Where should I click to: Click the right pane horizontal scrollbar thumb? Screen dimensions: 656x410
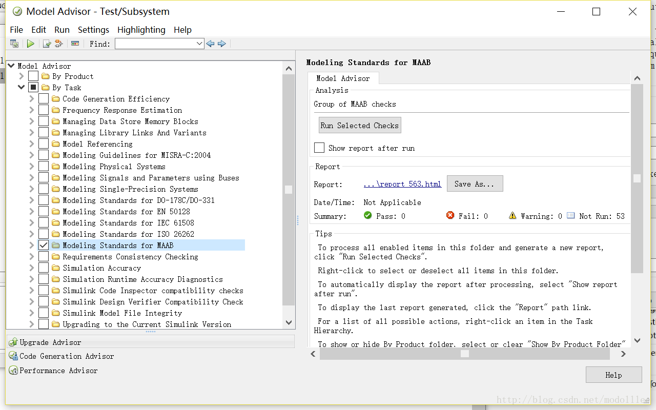click(464, 354)
